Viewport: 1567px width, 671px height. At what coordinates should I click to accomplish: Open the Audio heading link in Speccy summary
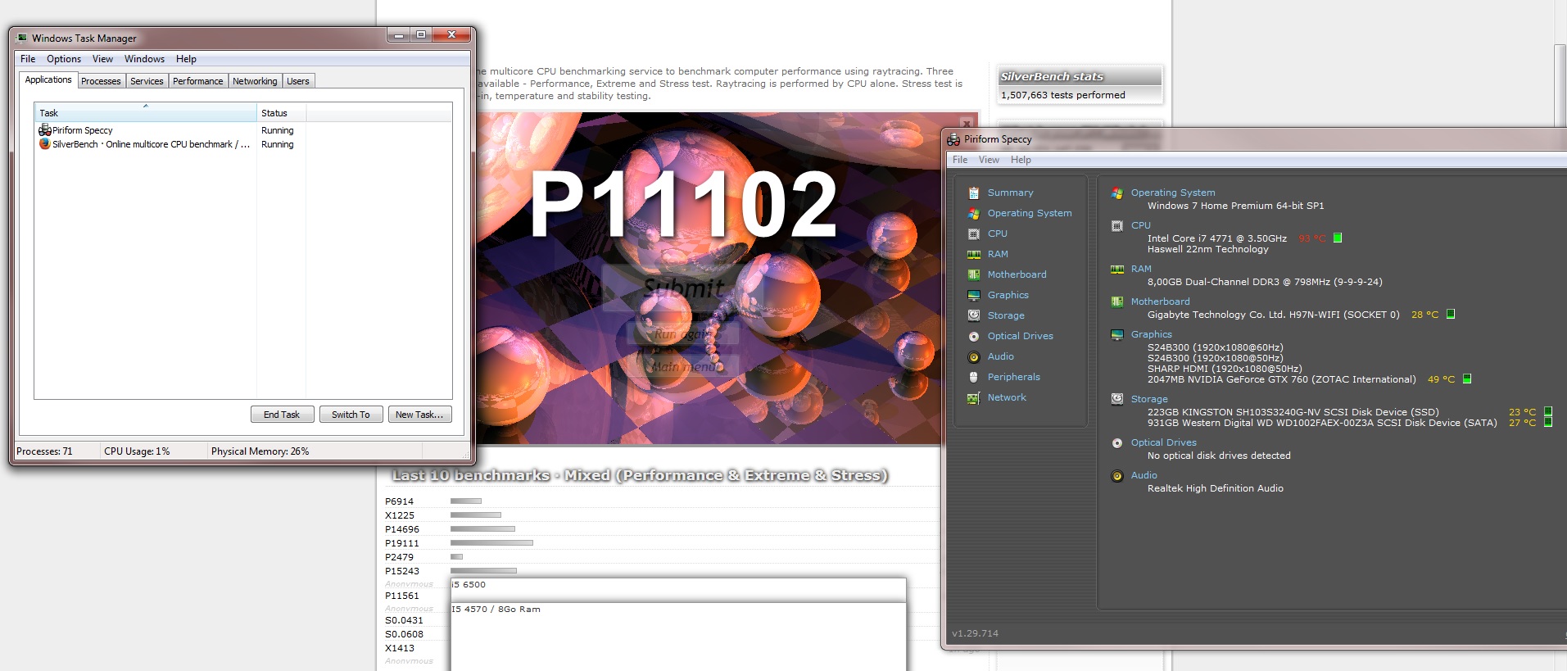(x=1144, y=475)
